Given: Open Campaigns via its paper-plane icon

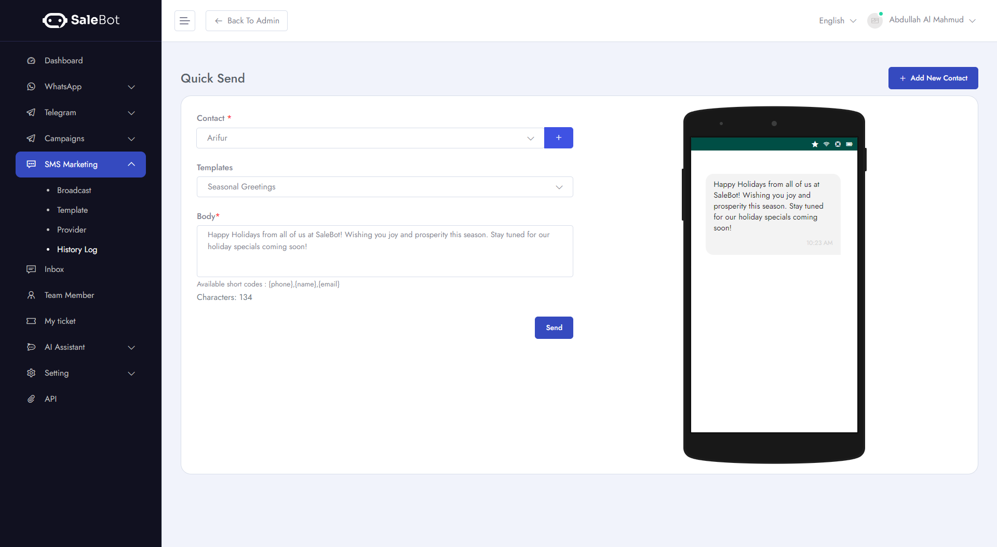Looking at the screenshot, I should (x=31, y=139).
